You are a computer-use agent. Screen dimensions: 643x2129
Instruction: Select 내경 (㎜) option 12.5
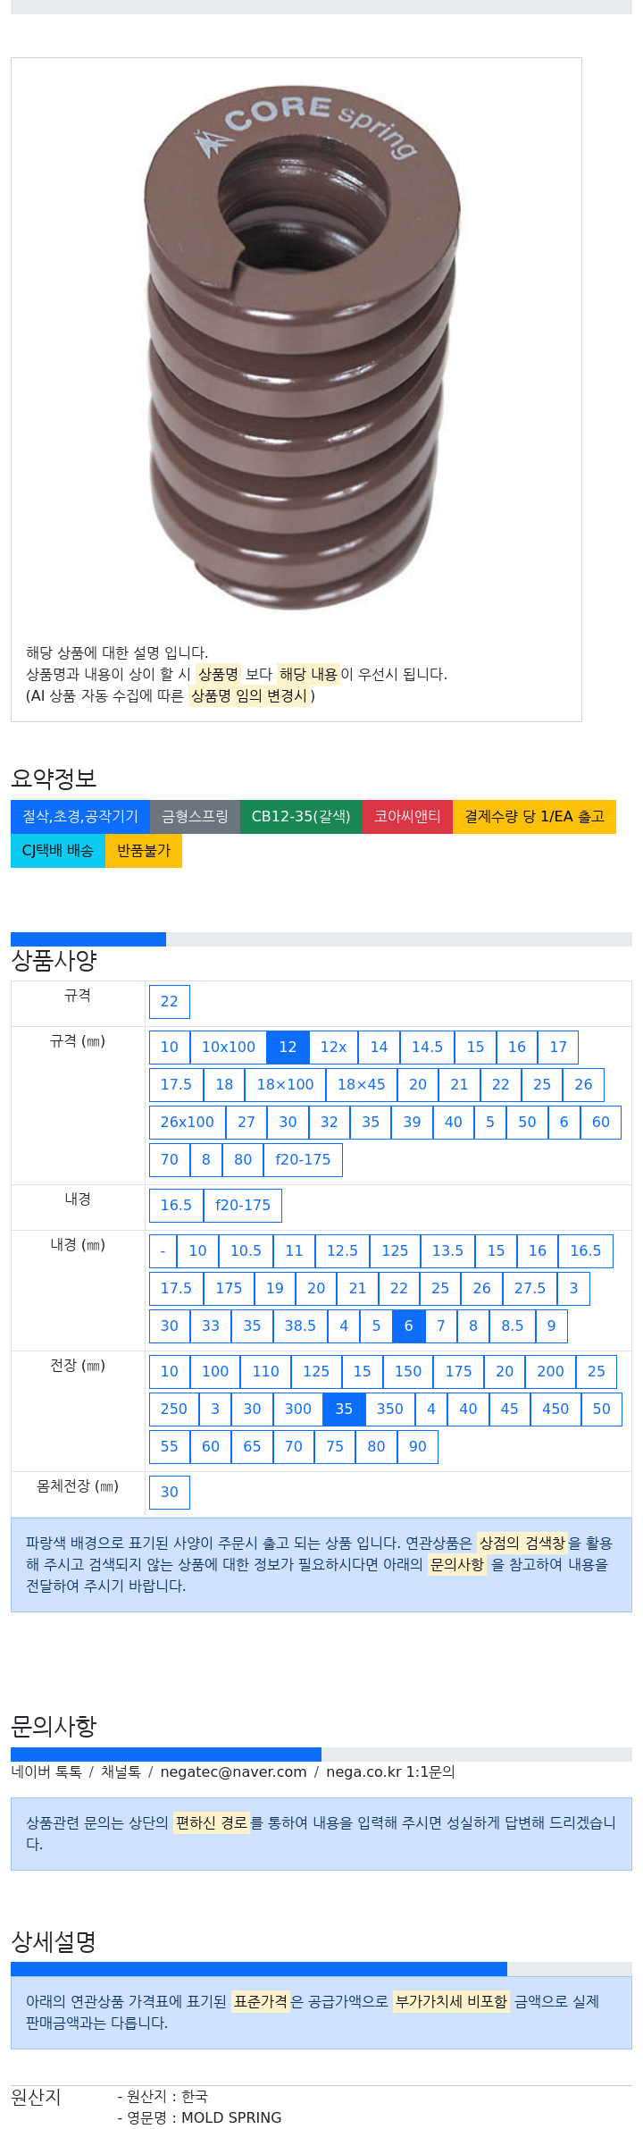[x=342, y=1250]
